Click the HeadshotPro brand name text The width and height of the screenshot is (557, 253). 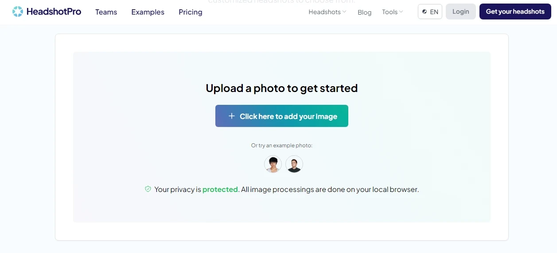point(54,11)
